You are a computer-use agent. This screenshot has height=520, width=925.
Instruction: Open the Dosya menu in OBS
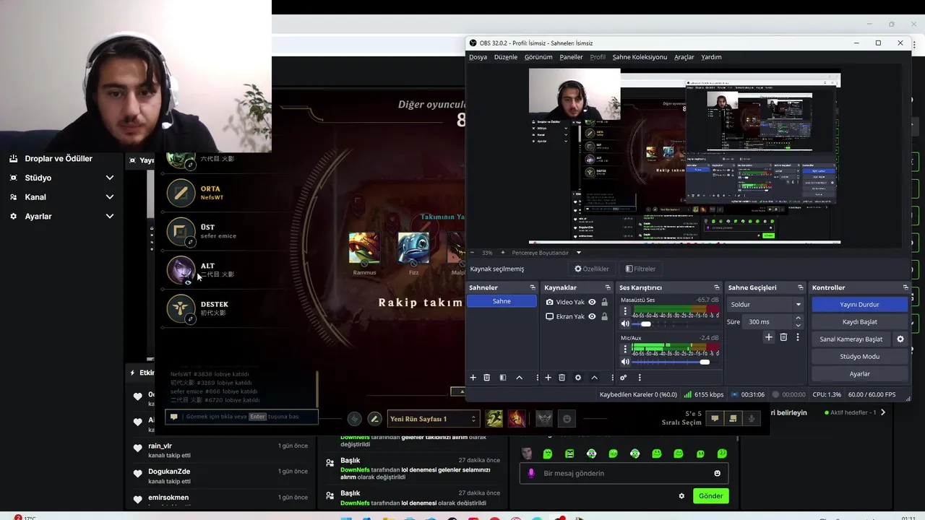(478, 57)
